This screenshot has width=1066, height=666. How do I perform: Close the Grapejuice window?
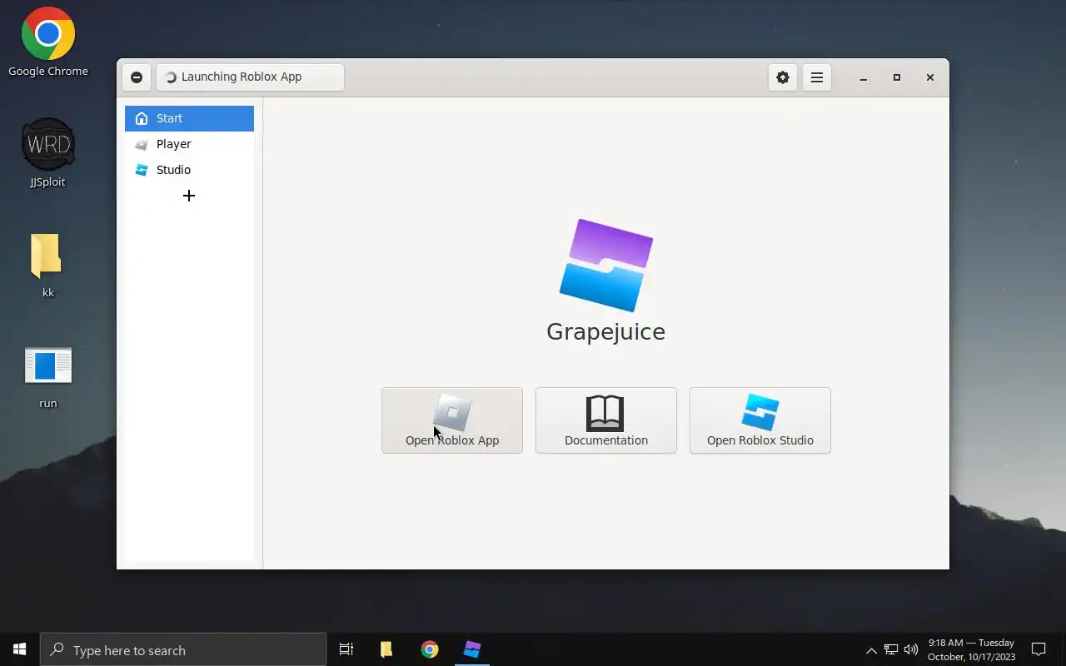pyautogui.click(x=930, y=77)
